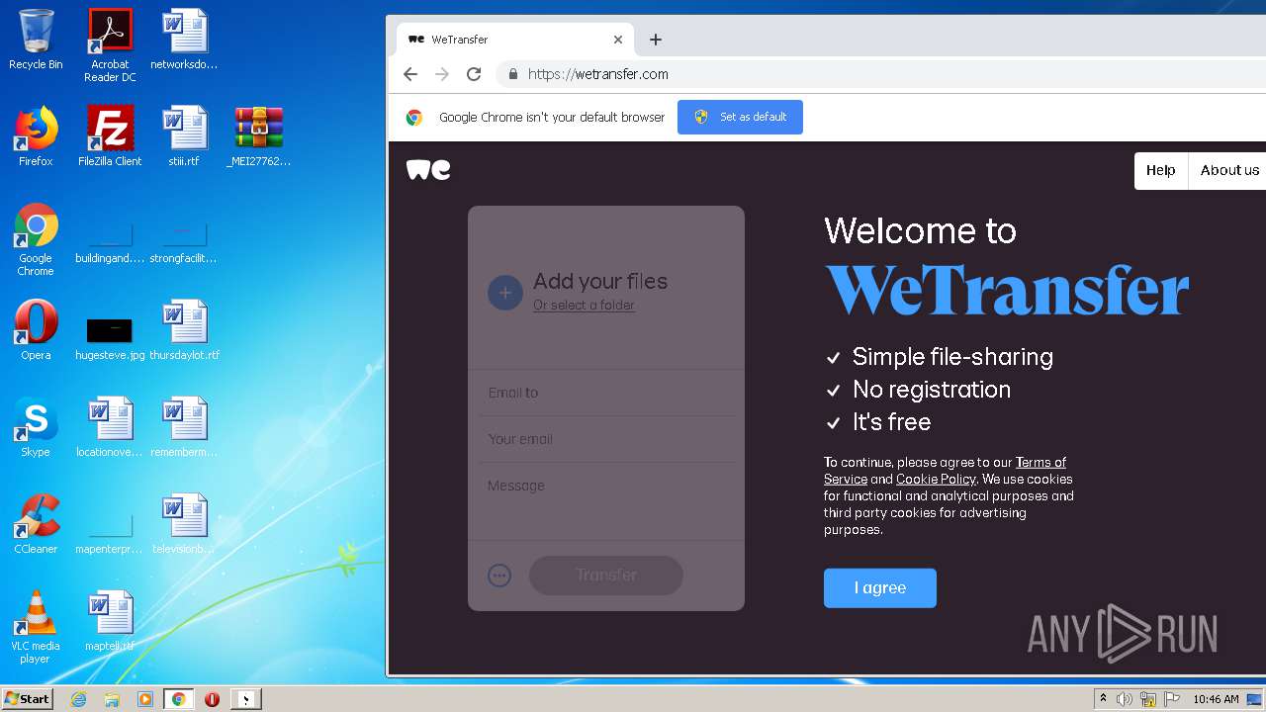Launch the Opera desktop shortcut

[36, 330]
